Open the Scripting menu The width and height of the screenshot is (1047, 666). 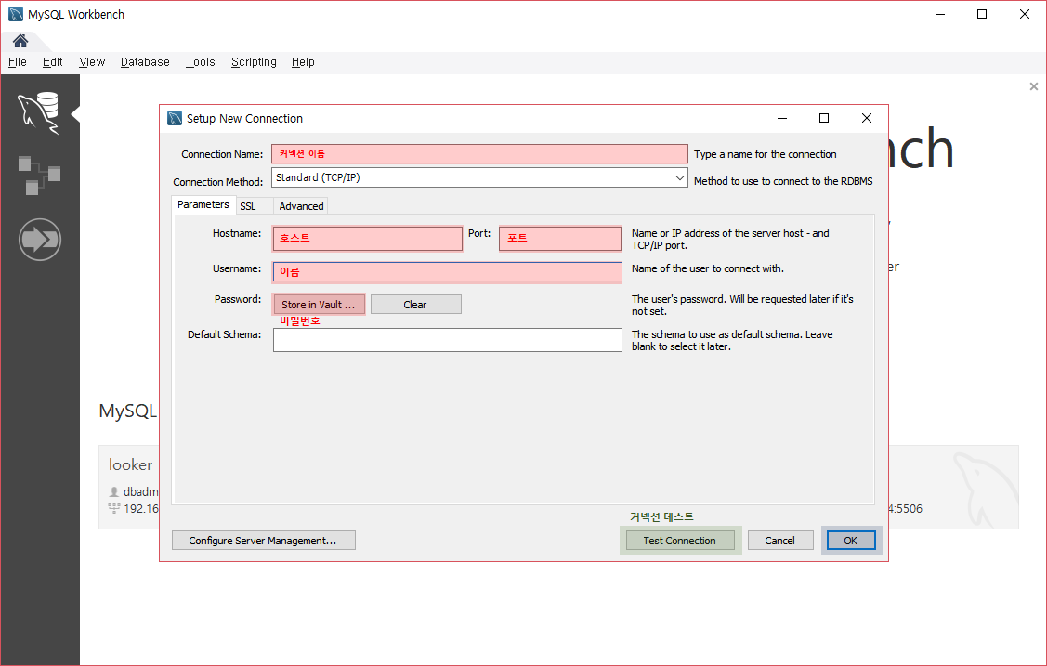[254, 62]
